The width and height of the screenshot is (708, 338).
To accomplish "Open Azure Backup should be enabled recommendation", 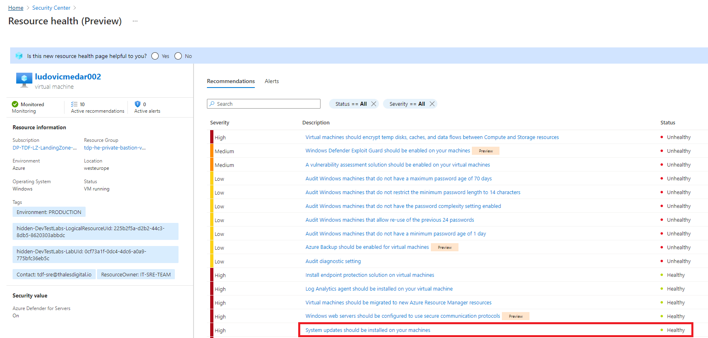I will 367,247.
